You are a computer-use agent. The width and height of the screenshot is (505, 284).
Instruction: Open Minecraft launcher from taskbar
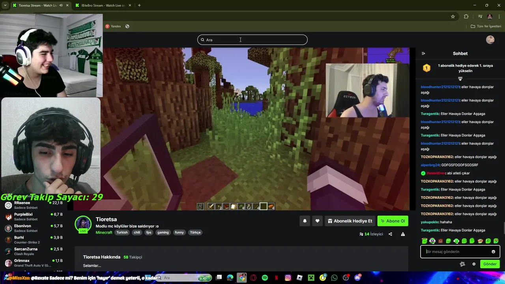(311, 278)
